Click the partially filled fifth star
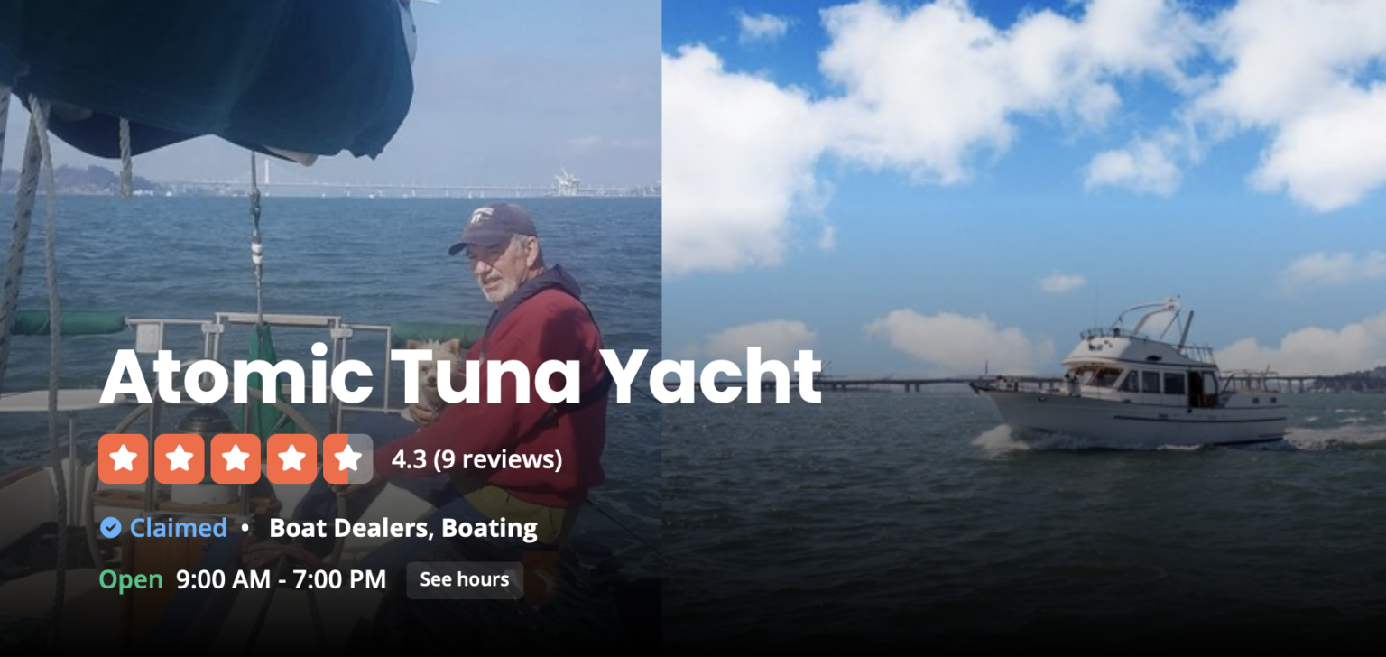1386x657 pixels. pos(347,459)
